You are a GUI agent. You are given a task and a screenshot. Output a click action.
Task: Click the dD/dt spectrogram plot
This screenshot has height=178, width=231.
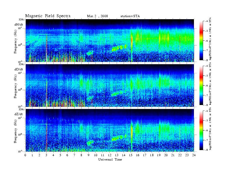coord(110,86)
